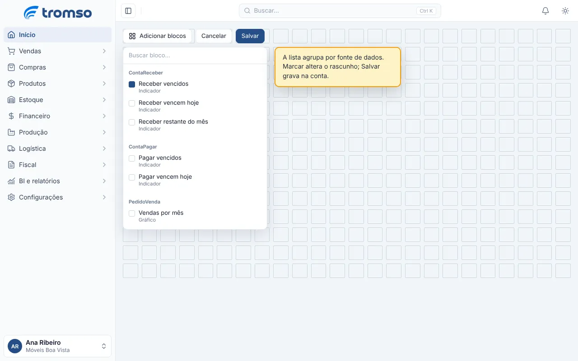
Task: Click the Compras bag icon
Action: pos(11,67)
